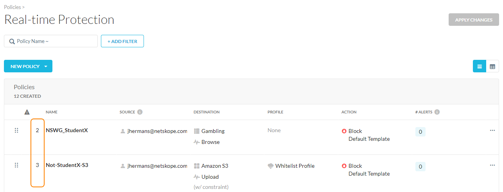Click the info icon next to Source

coord(140,112)
